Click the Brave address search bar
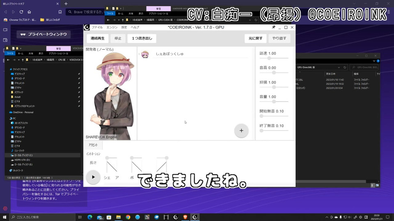The height and width of the screenshot is (221, 394). coord(85,12)
